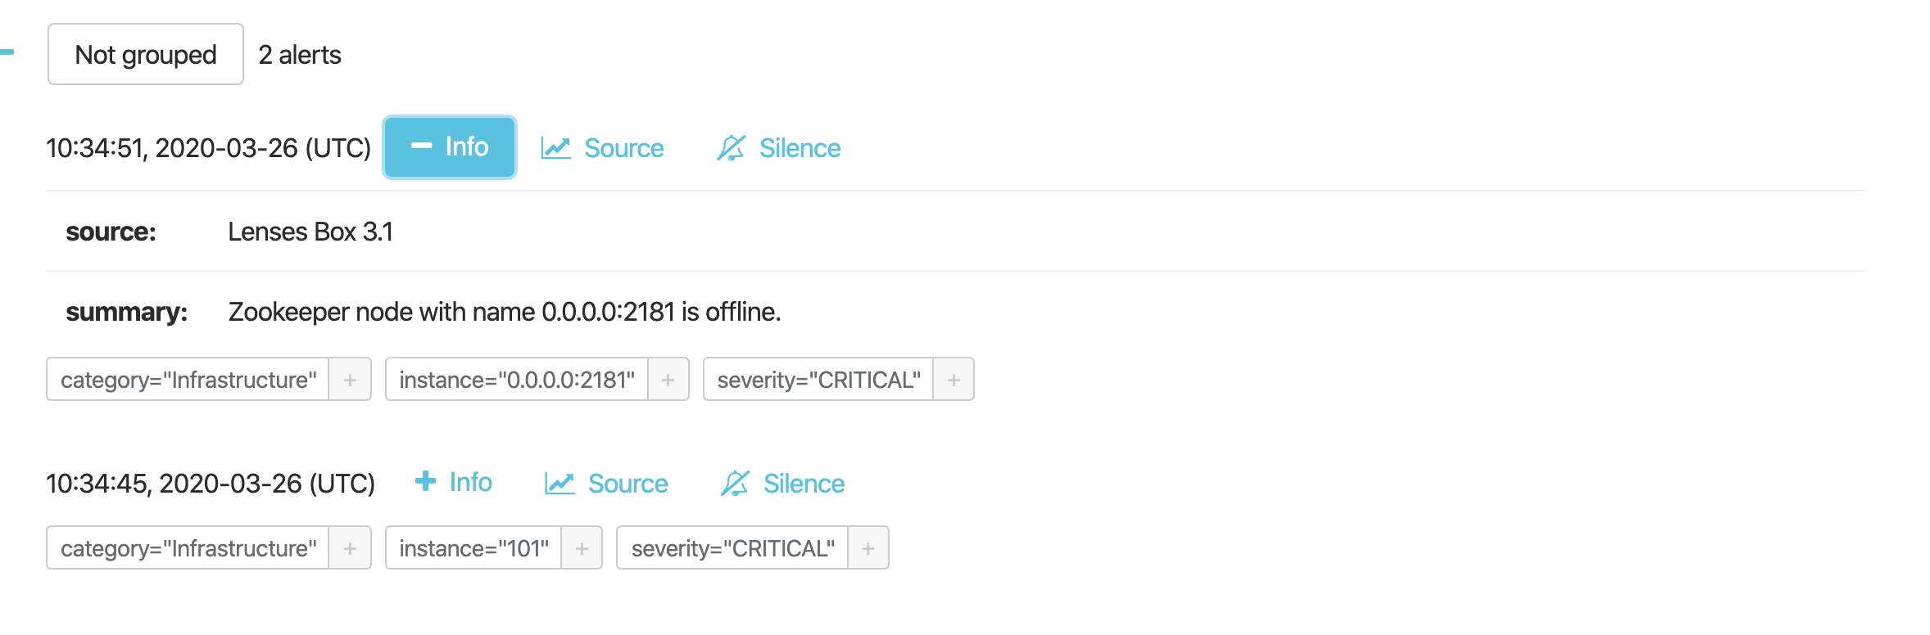Click the chart icon beside second Source
1930x635 pixels.
(560, 484)
